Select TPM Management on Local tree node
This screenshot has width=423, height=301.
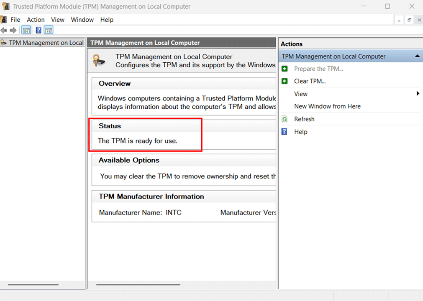click(x=46, y=43)
